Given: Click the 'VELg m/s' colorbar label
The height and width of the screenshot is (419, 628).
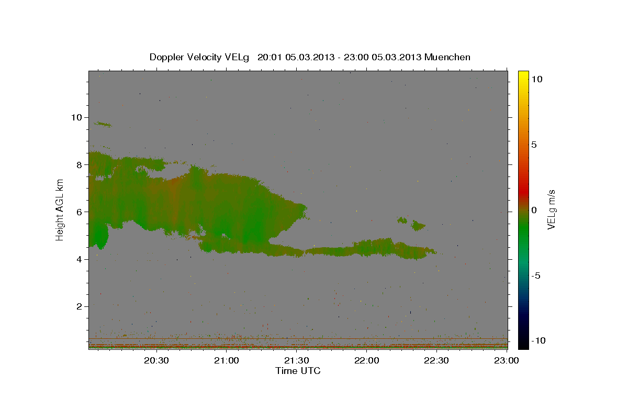Looking at the screenshot, I should tap(551, 210).
